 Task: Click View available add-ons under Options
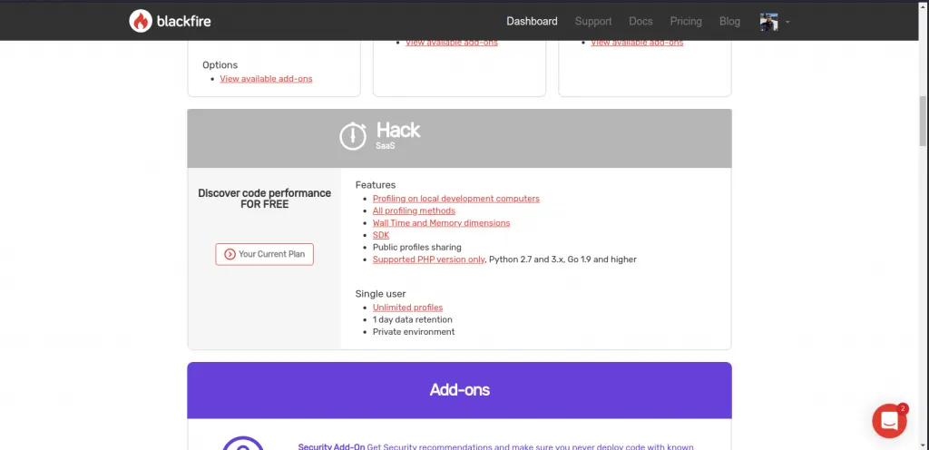tap(266, 79)
